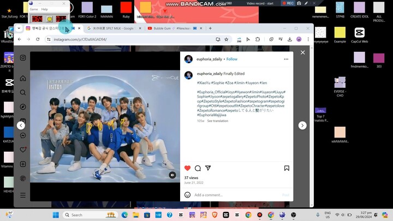Open Microsoft Edge from taskbar
Screen dimensions: 393x221
[x=124, y=215]
